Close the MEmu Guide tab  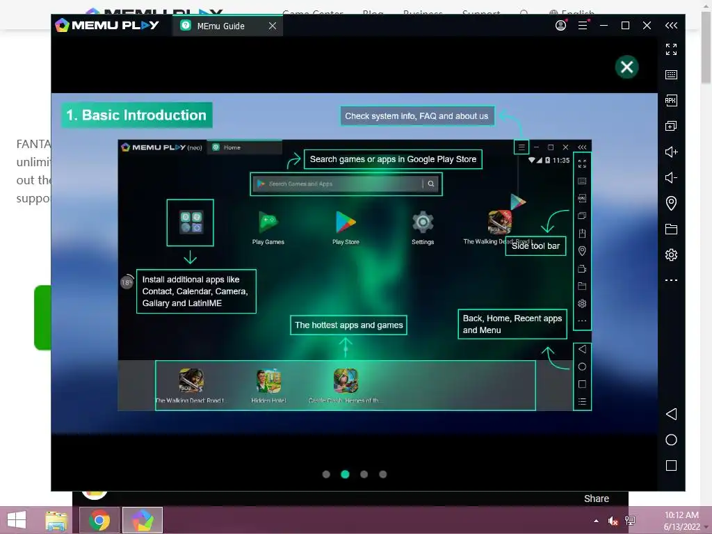(273, 26)
